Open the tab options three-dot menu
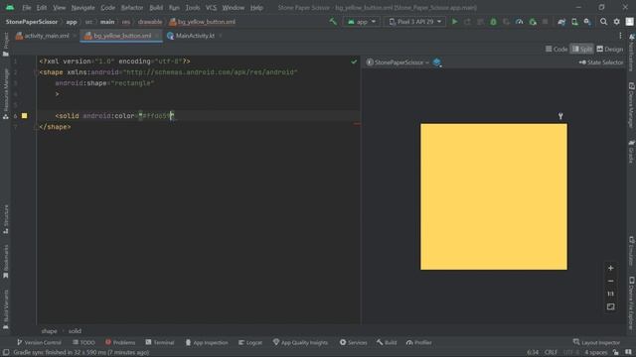Viewport: 636px width, 357px height. (x=620, y=36)
